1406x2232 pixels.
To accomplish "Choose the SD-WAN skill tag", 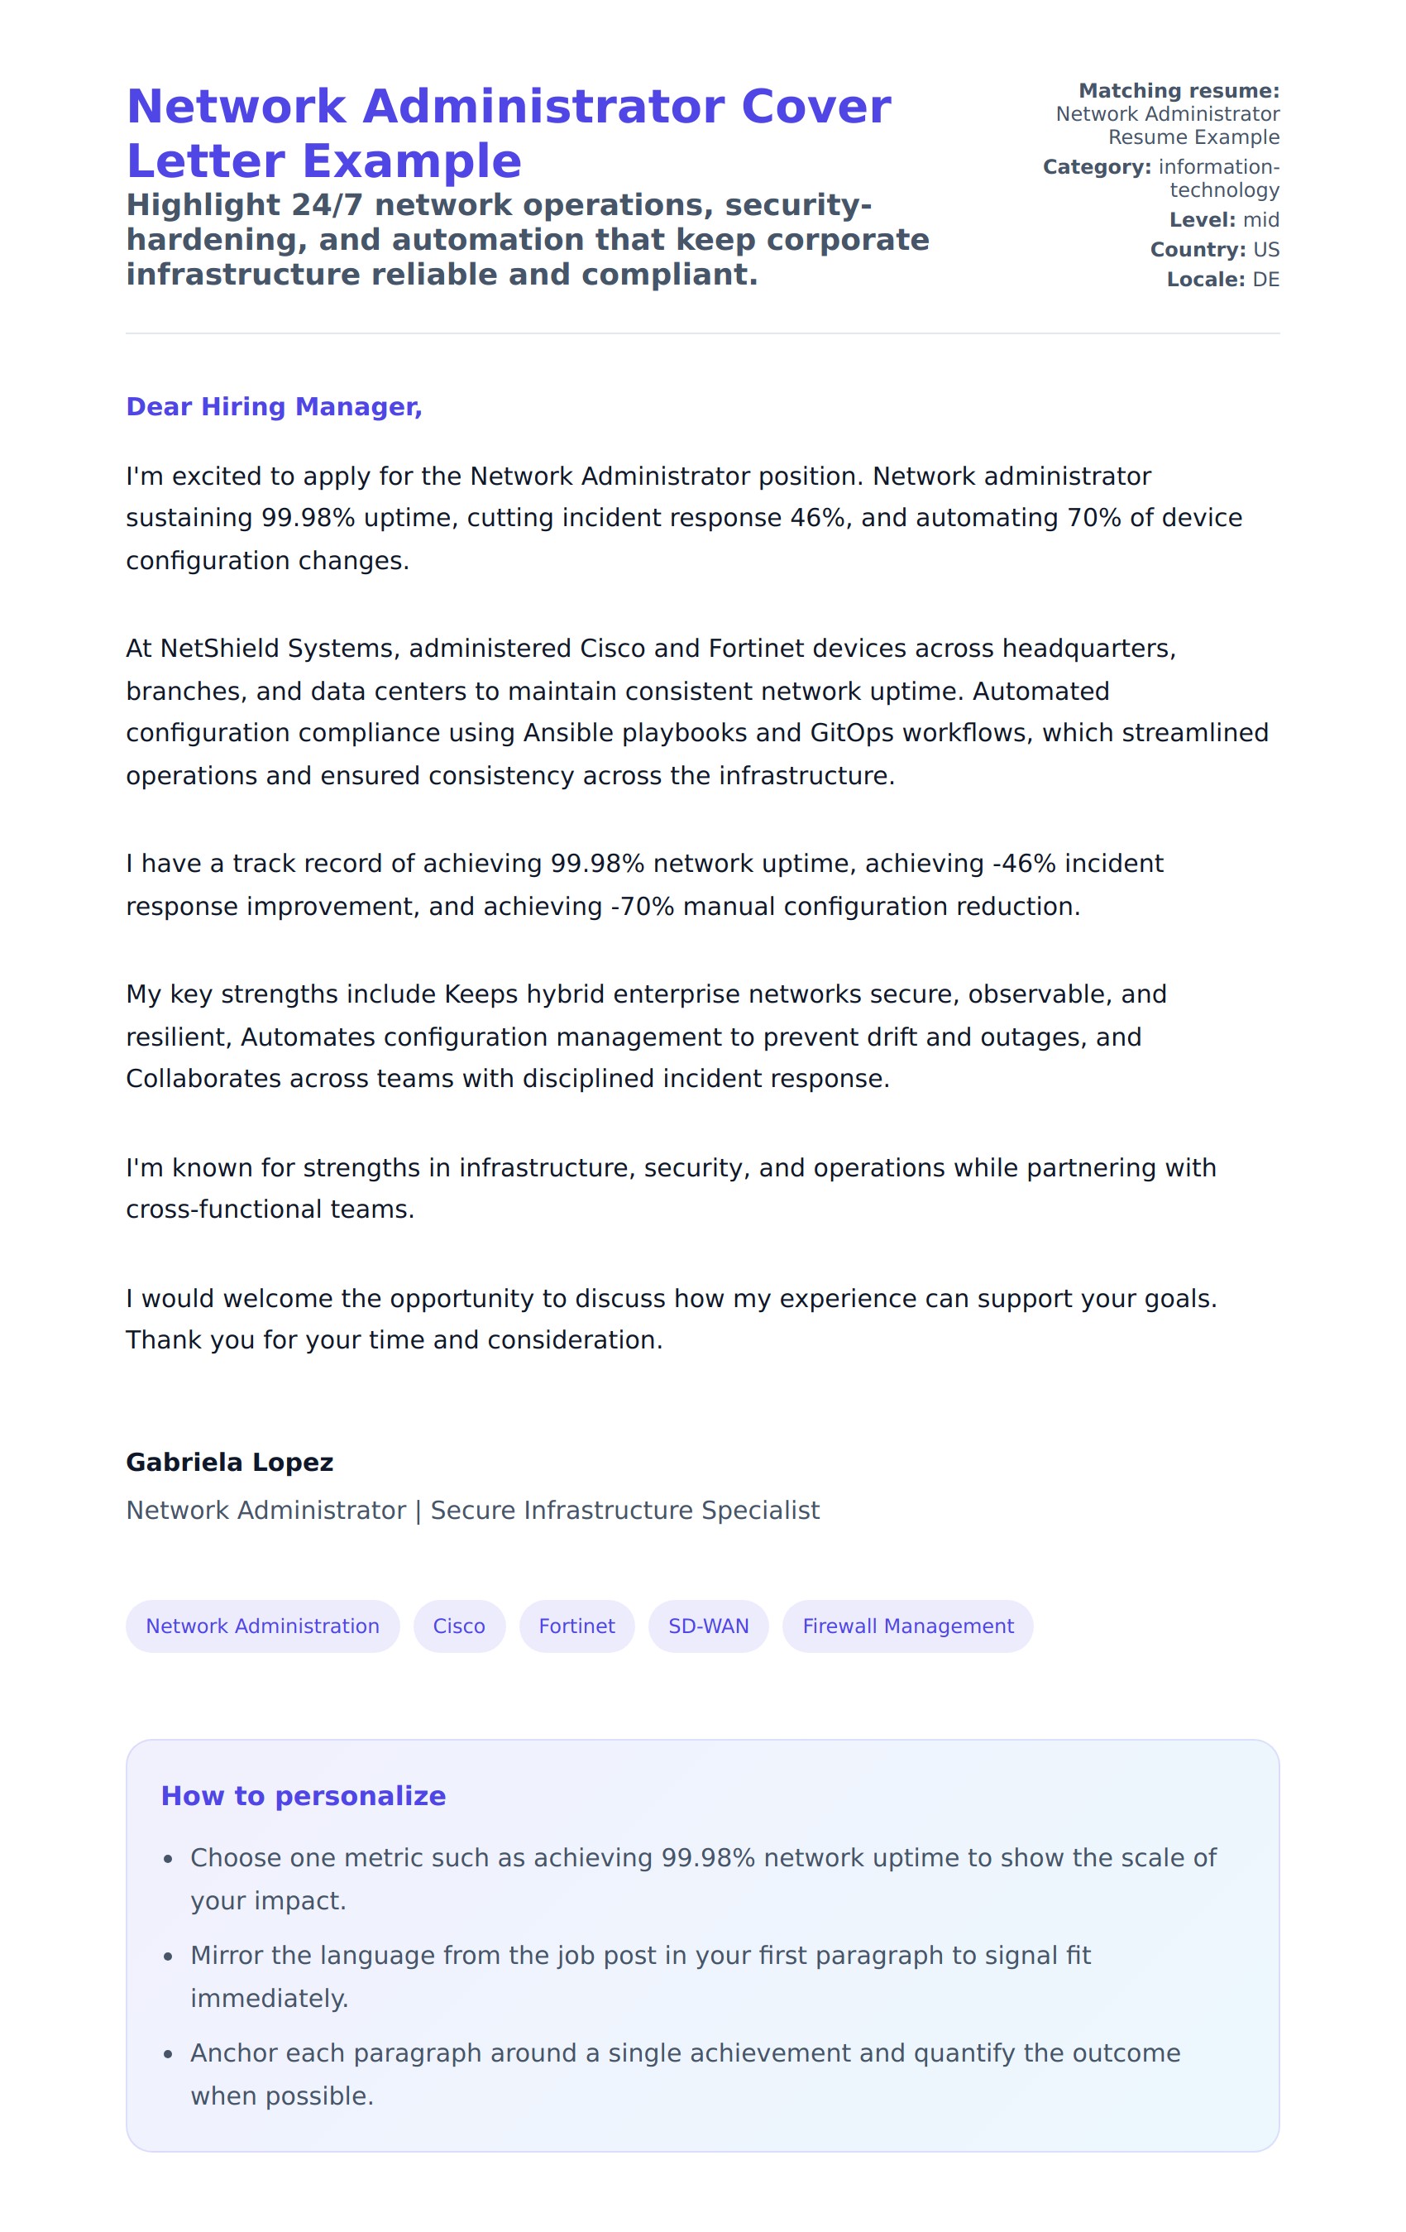I will (x=708, y=1626).
